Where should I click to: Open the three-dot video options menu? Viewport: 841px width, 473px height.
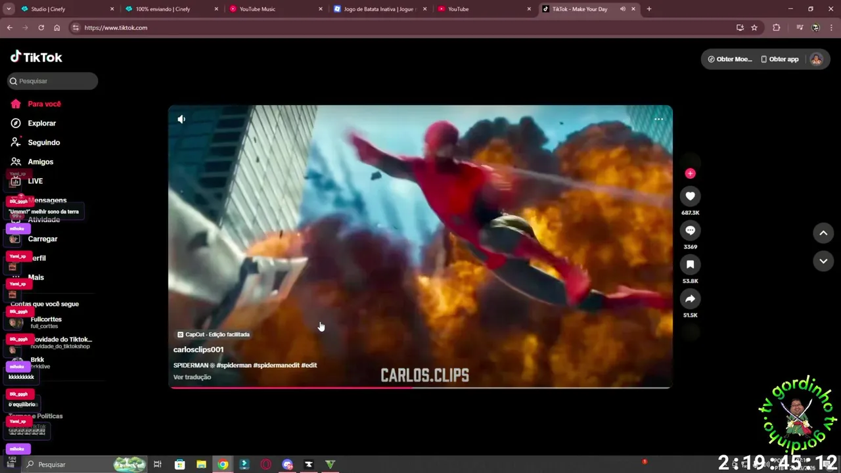(658, 119)
